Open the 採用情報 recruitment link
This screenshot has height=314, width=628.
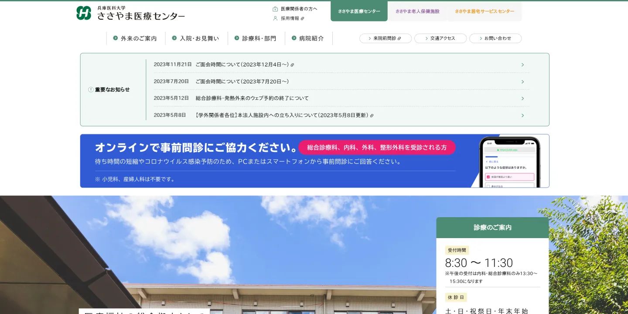(290, 18)
